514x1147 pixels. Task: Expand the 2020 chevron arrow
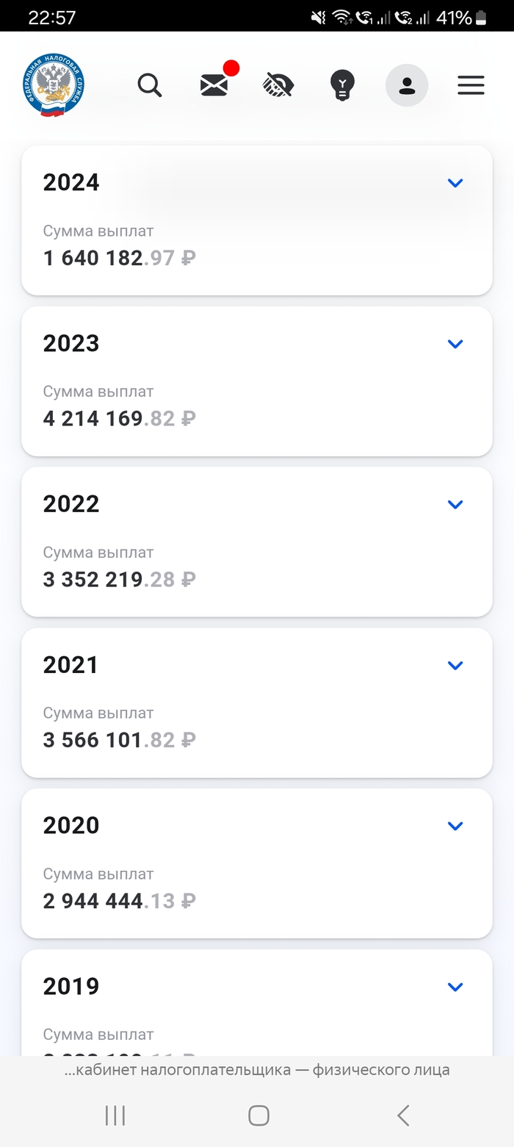click(455, 826)
